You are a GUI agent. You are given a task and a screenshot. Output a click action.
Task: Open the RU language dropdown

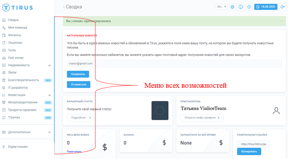click(x=221, y=7)
